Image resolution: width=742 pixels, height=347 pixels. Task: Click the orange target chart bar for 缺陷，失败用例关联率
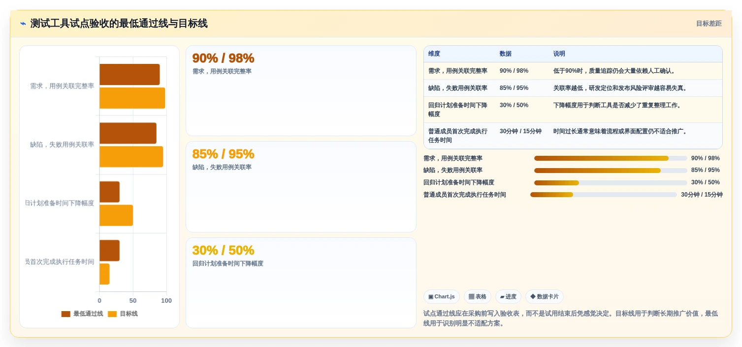pos(131,157)
